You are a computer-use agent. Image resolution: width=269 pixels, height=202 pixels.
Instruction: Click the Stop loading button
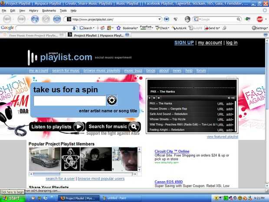[x=46, y=19]
